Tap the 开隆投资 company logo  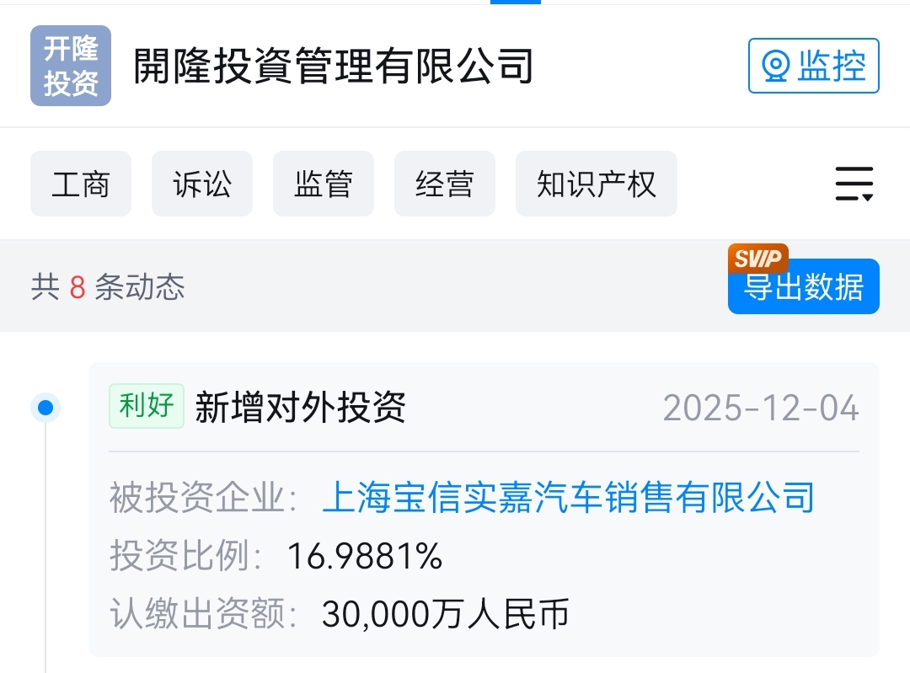(71, 66)
